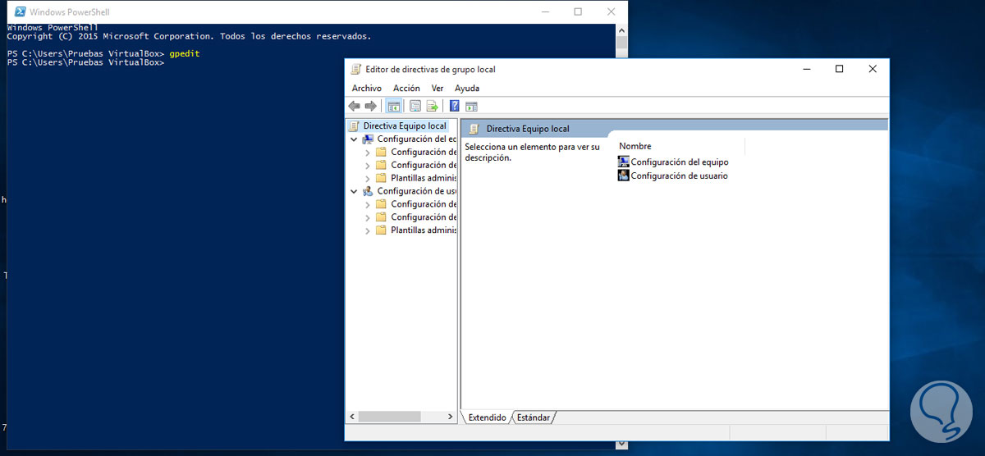Open Help with the blue question-mark icon
Screen dimensions: 985x456
point(454,106)
